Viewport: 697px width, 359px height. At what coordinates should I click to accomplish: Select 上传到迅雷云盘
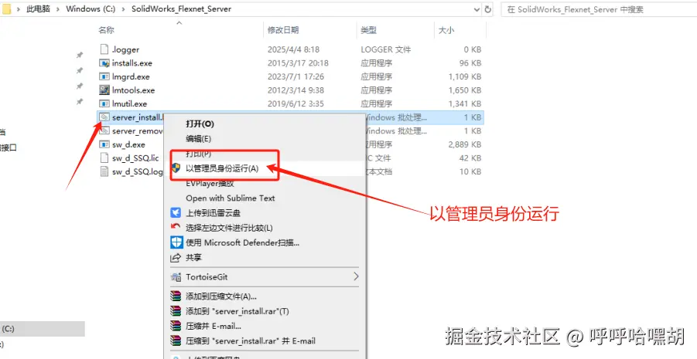pyautogui.click(x=214, y=213)
